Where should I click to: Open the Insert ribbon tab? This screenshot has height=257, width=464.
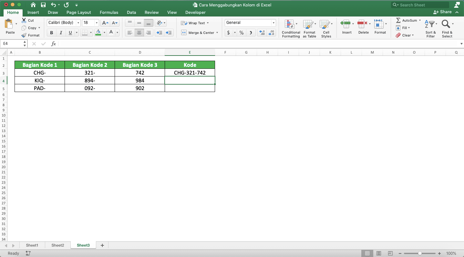click(x=33, y=12)
